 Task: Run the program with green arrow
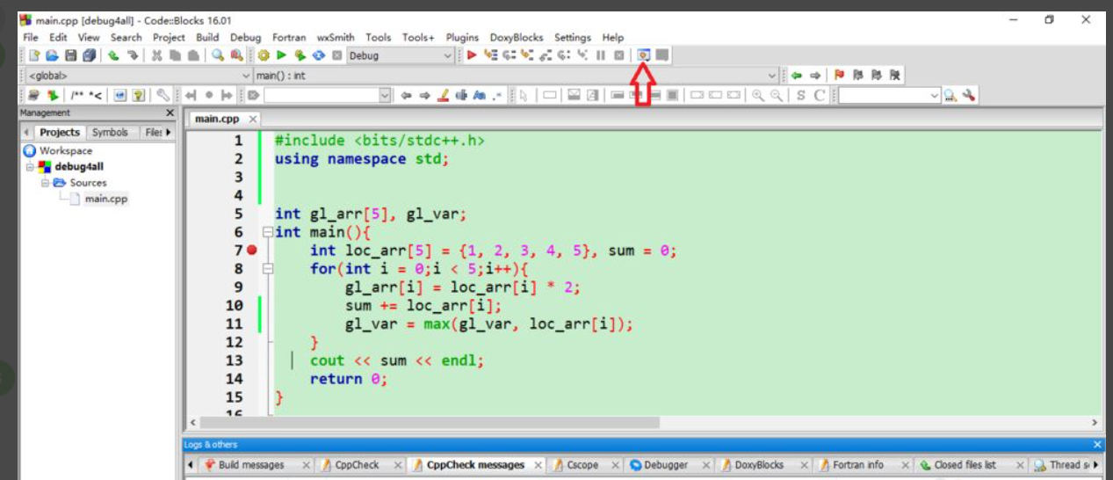(x=281, y=55)
